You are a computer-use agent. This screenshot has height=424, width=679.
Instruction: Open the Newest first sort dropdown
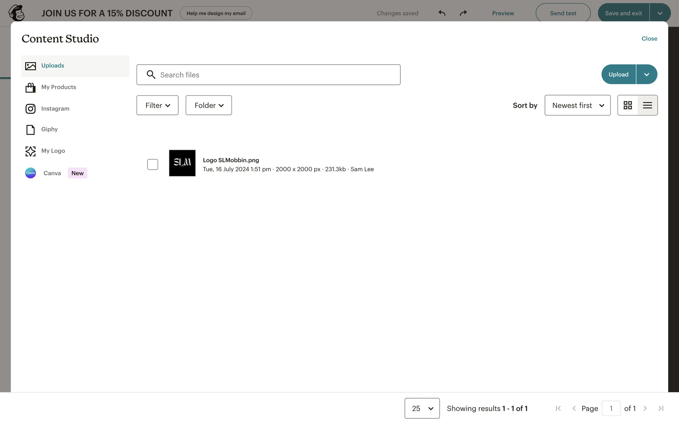pyautogui.click(x=578, y=105)
